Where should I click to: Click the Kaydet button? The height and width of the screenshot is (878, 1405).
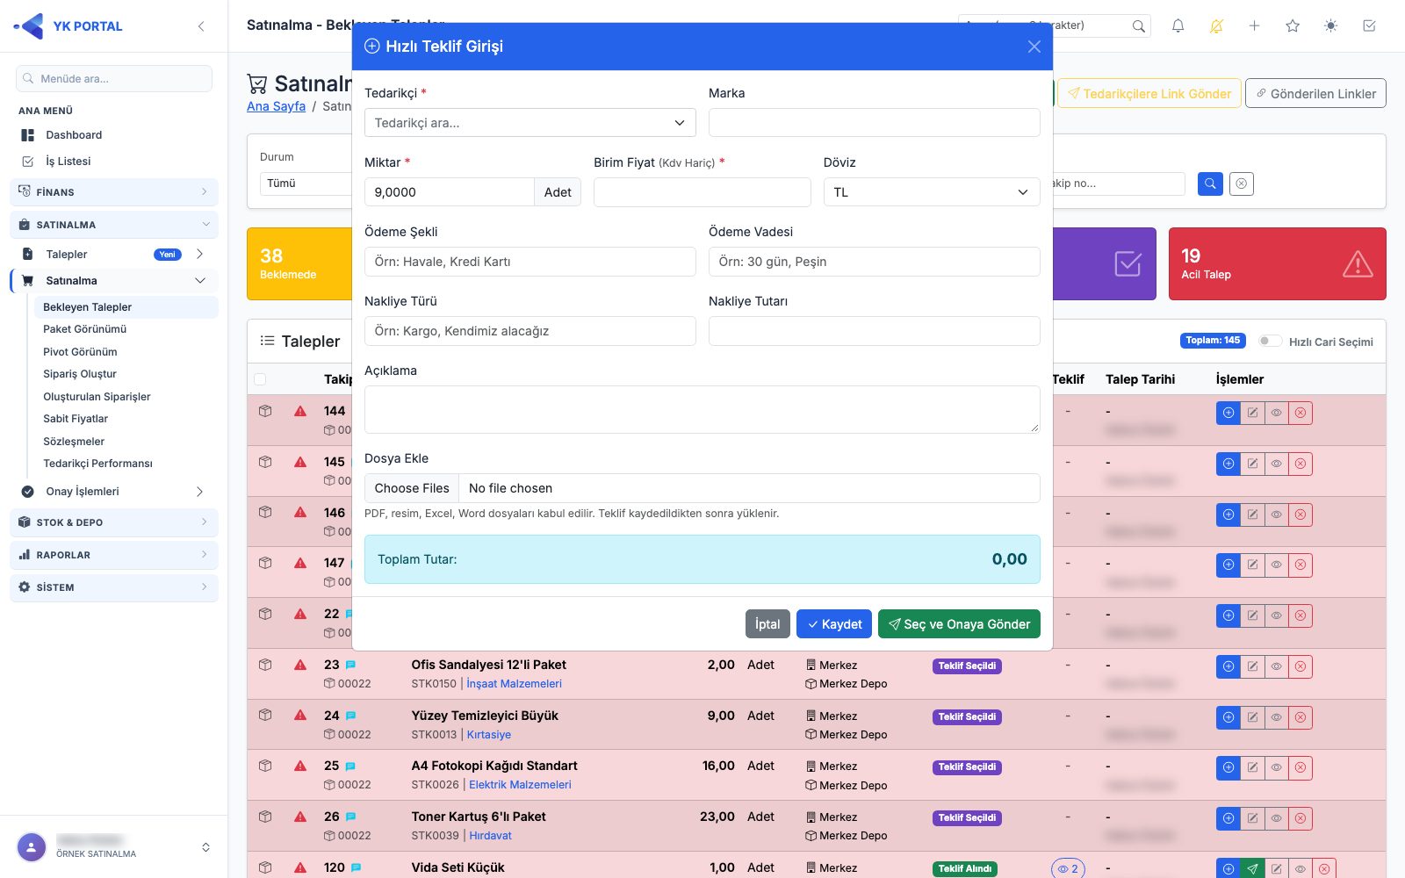coord(834,624)
